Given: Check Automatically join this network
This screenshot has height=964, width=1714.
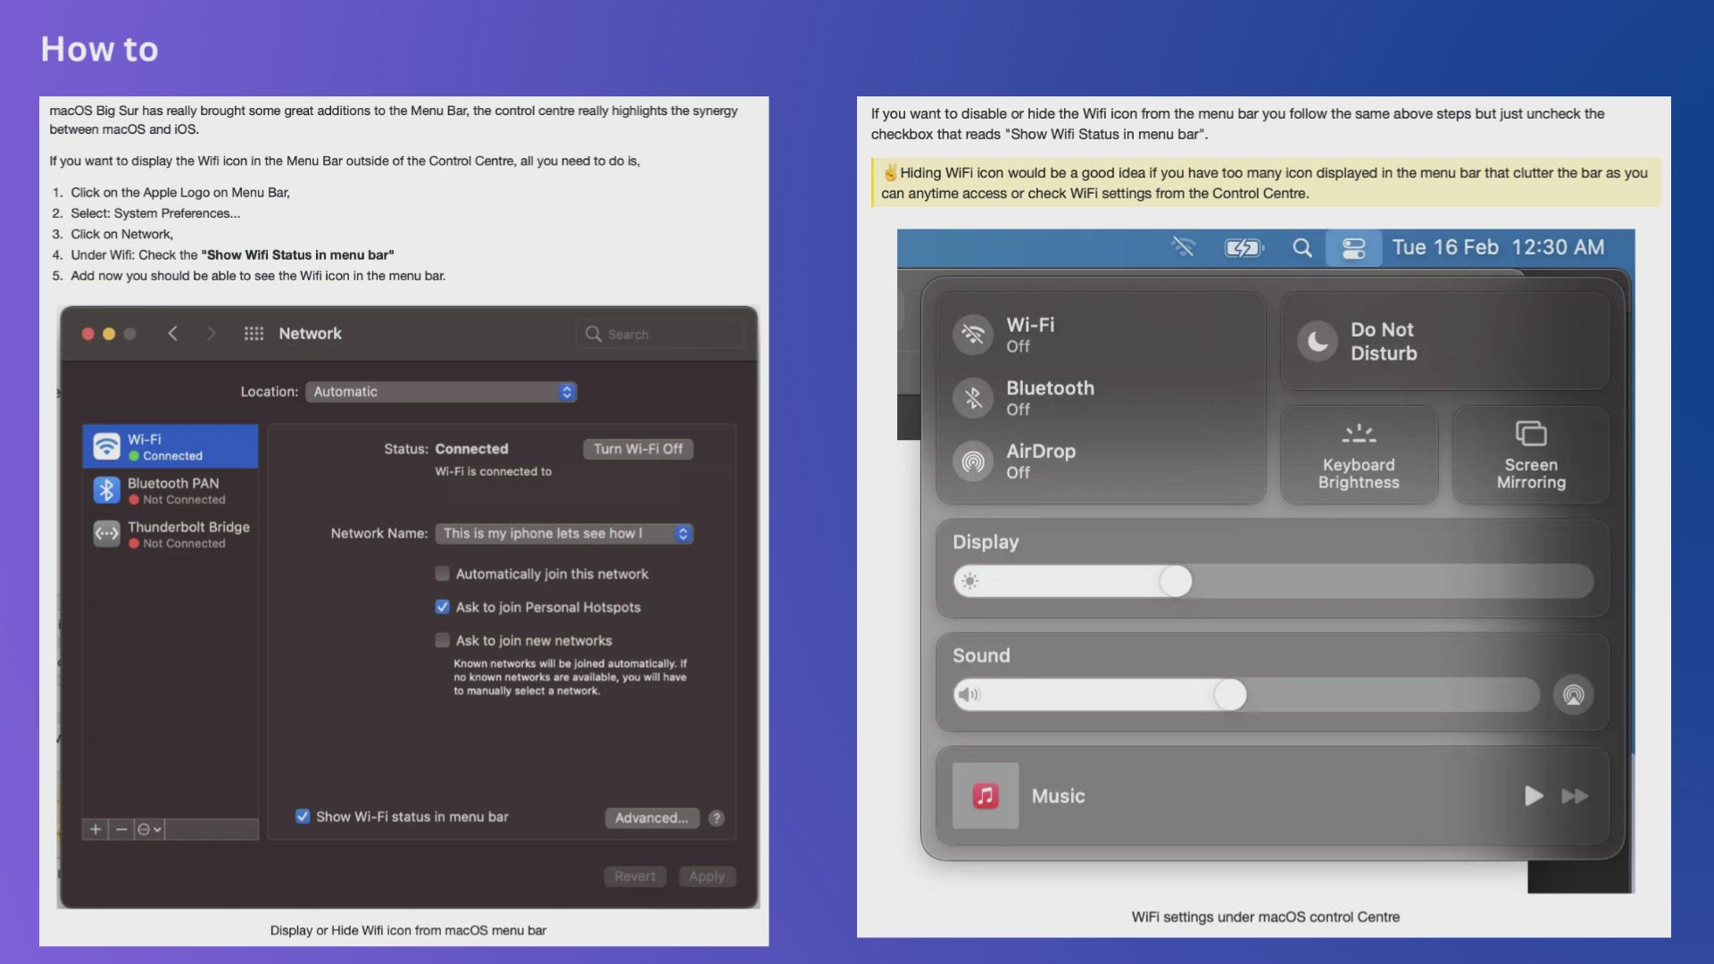Looking at the screenshot, I should pos(443,574).
